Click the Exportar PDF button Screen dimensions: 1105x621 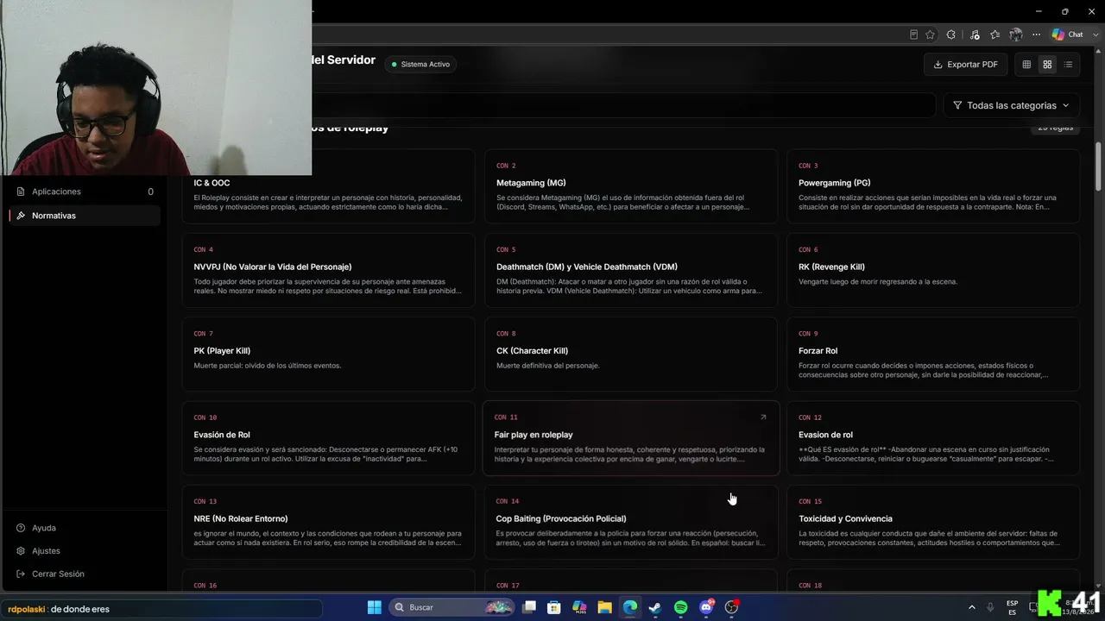click(x=965, y=65)
